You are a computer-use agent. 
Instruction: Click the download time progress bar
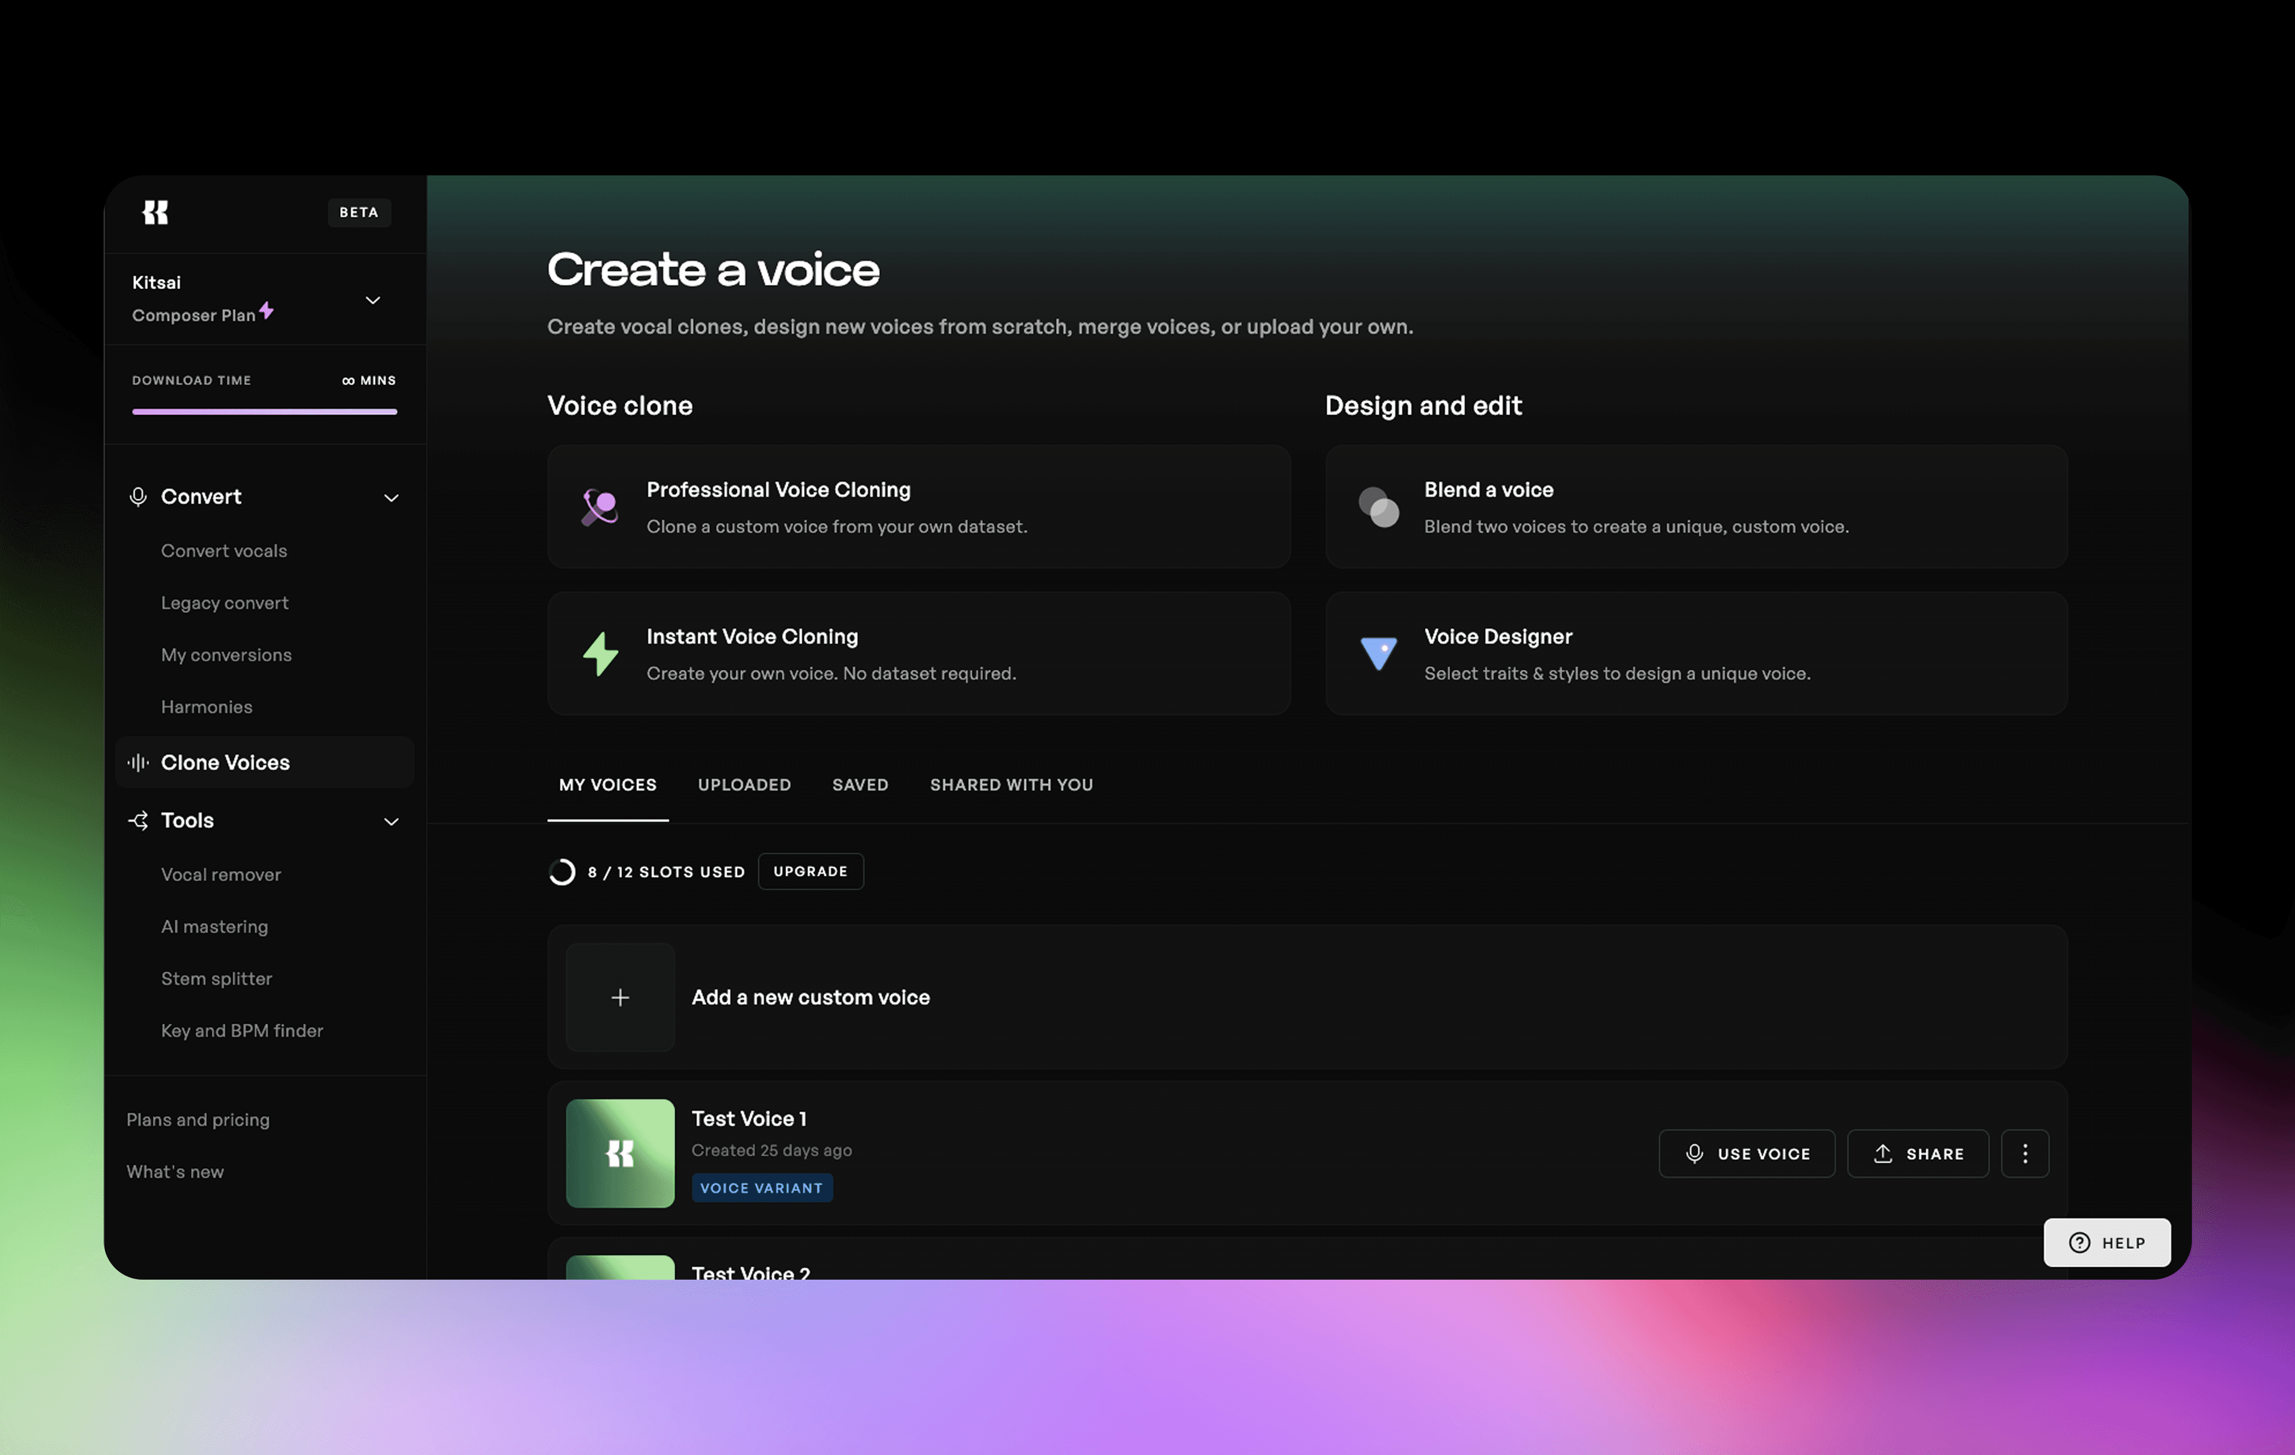(265, 412)
